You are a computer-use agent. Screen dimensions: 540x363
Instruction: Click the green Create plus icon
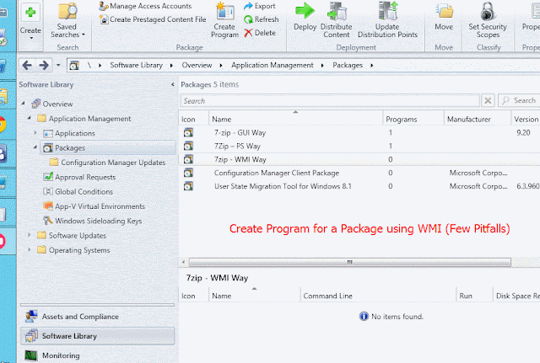tap(30, 12)
